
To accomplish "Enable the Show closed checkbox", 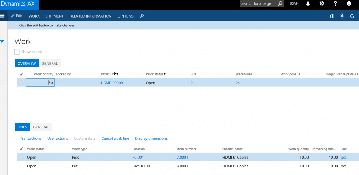I will (17, 52).
